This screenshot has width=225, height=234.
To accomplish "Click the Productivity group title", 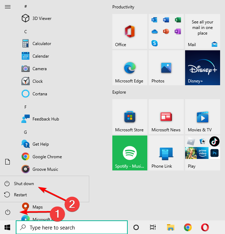I will point(123,7).
